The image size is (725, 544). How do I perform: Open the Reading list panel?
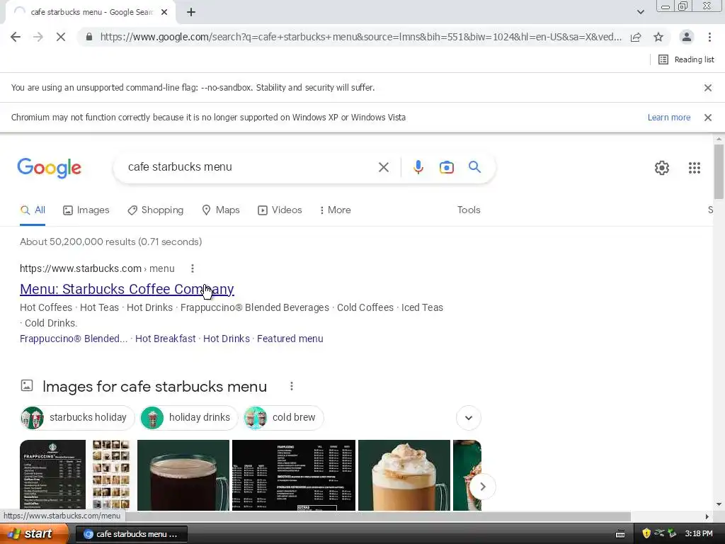pyautogui.click(x=686, y=59)
